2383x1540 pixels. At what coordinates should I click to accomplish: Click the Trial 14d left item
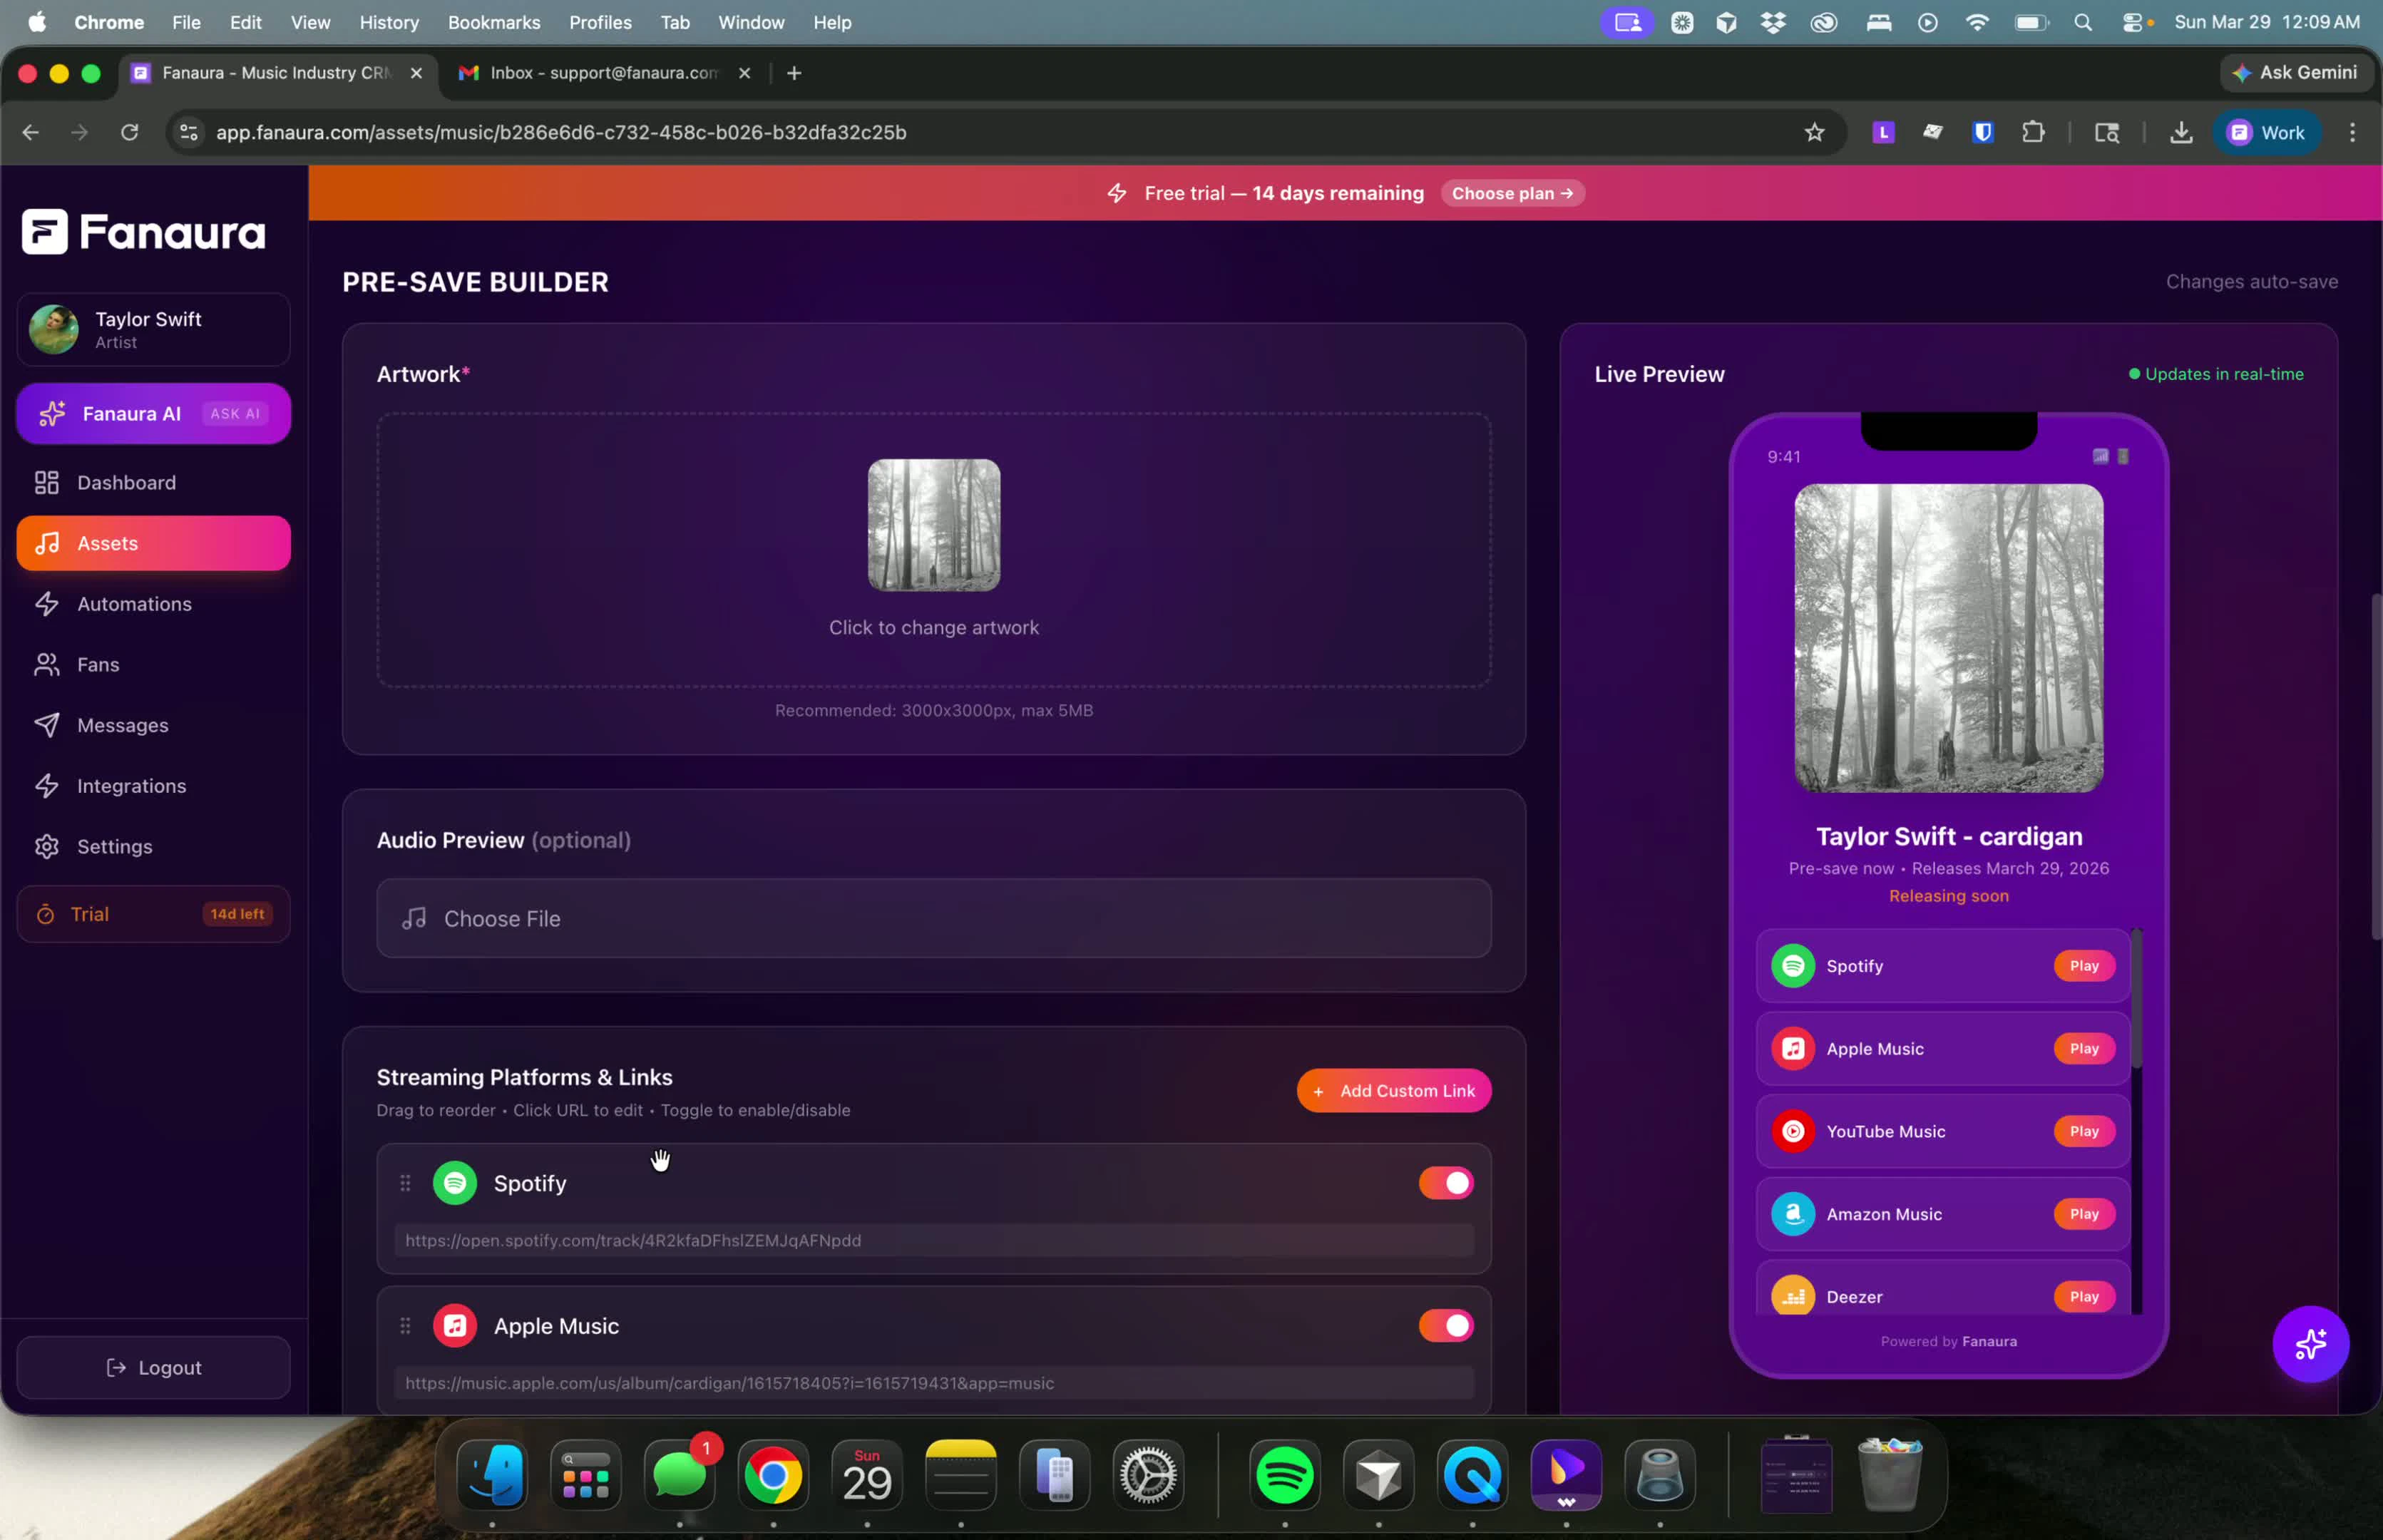click(x=153, y=914)
